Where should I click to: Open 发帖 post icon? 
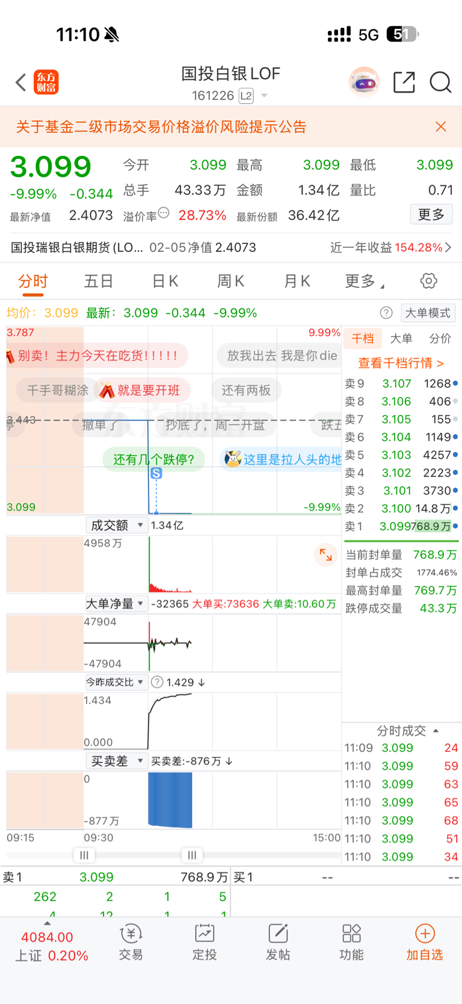click(278, 943)
